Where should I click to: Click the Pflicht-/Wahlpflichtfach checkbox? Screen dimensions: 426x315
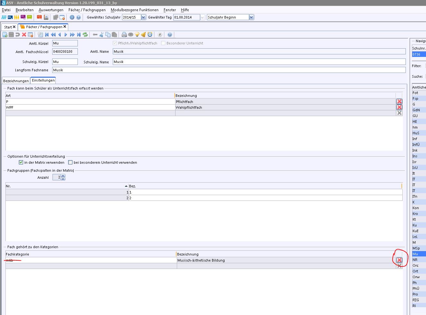(x=115, y=43)
